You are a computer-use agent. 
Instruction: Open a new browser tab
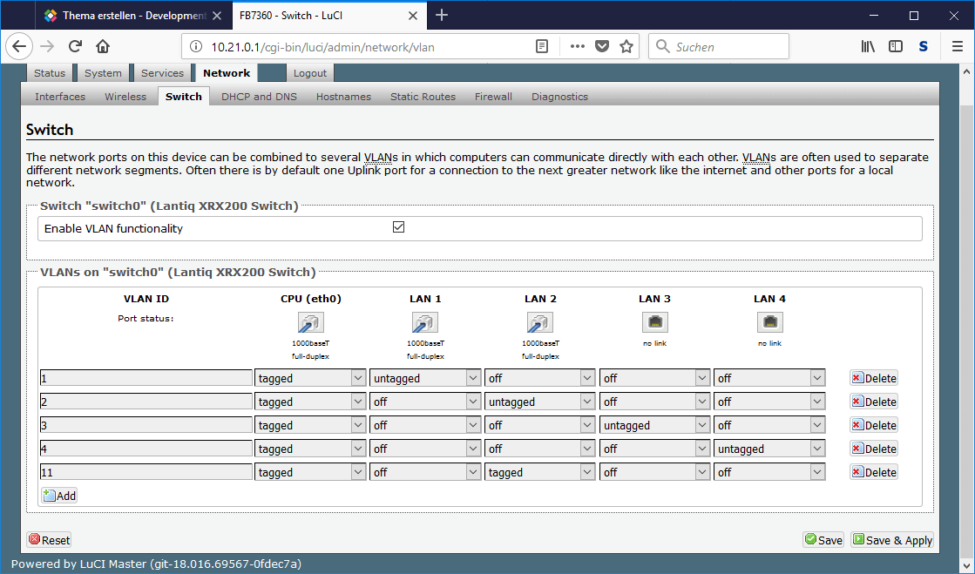(x=442, y=15)
